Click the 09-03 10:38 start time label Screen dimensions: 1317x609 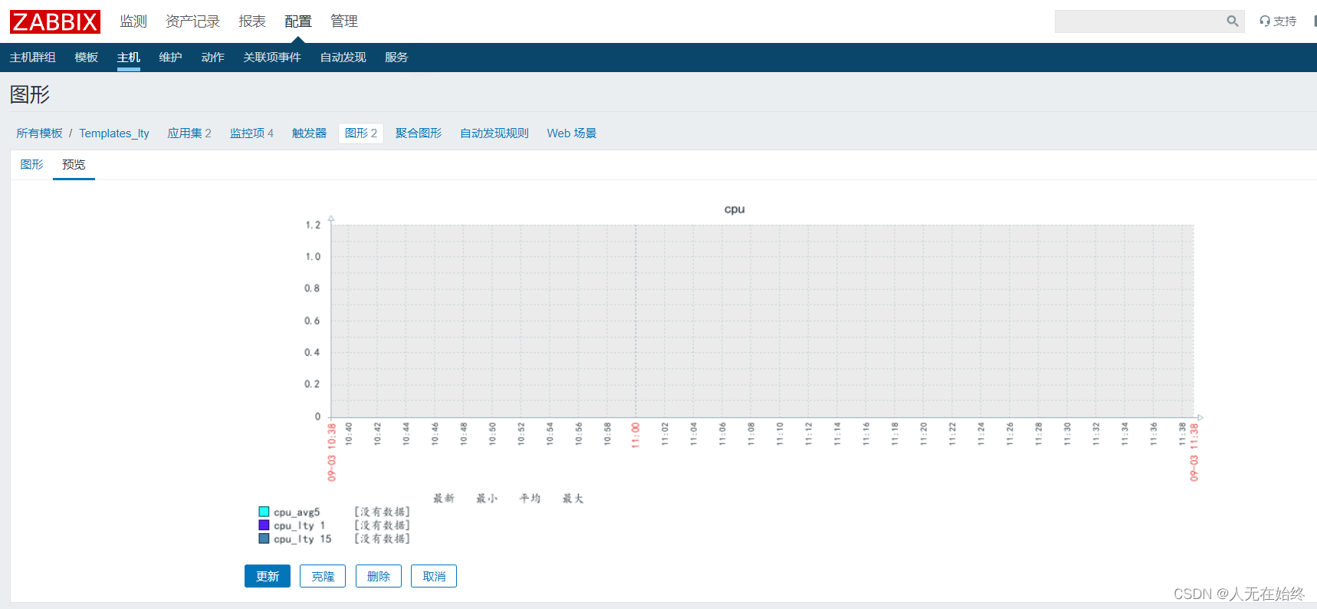pyautogui.click(x=332, y=453)
